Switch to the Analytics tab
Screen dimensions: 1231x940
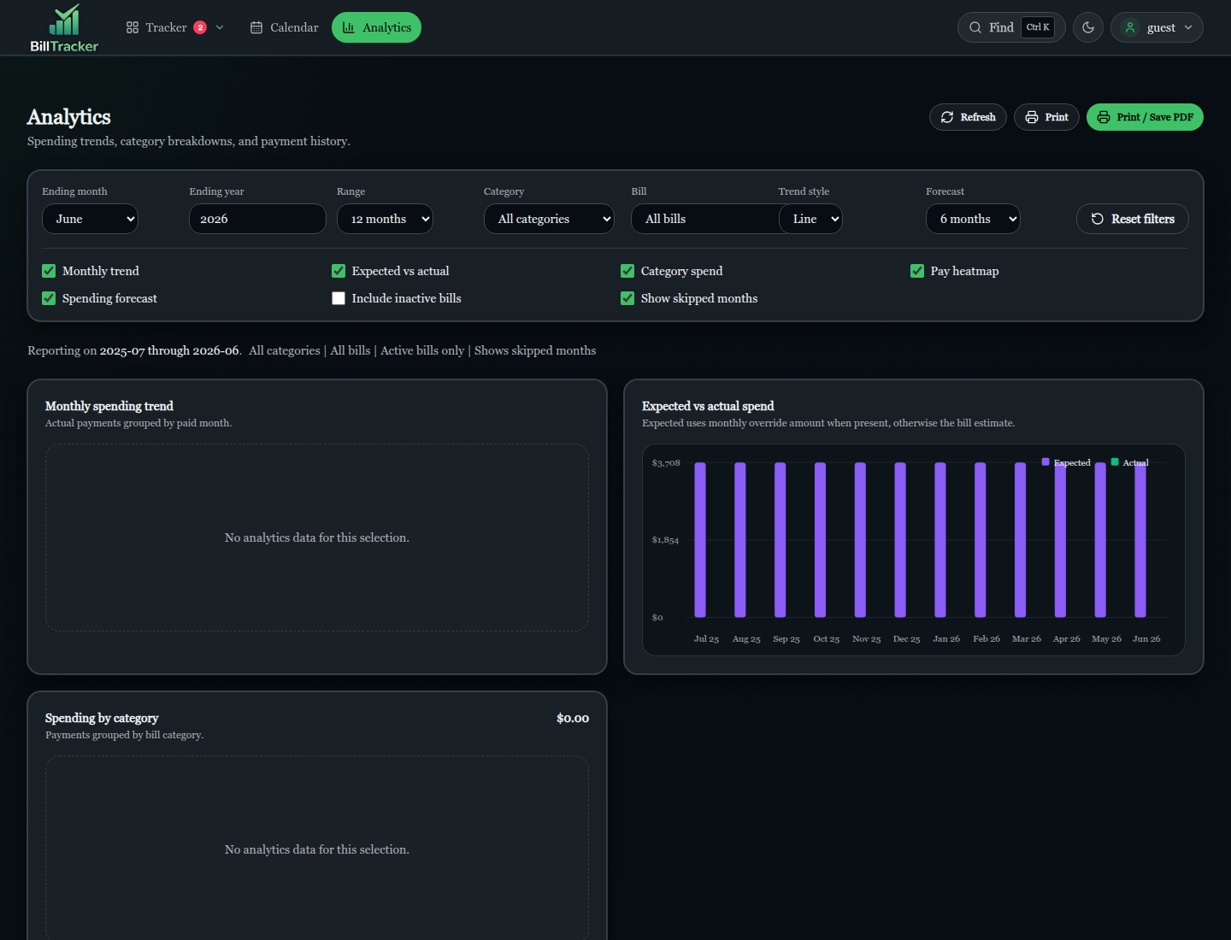point(376,27)
